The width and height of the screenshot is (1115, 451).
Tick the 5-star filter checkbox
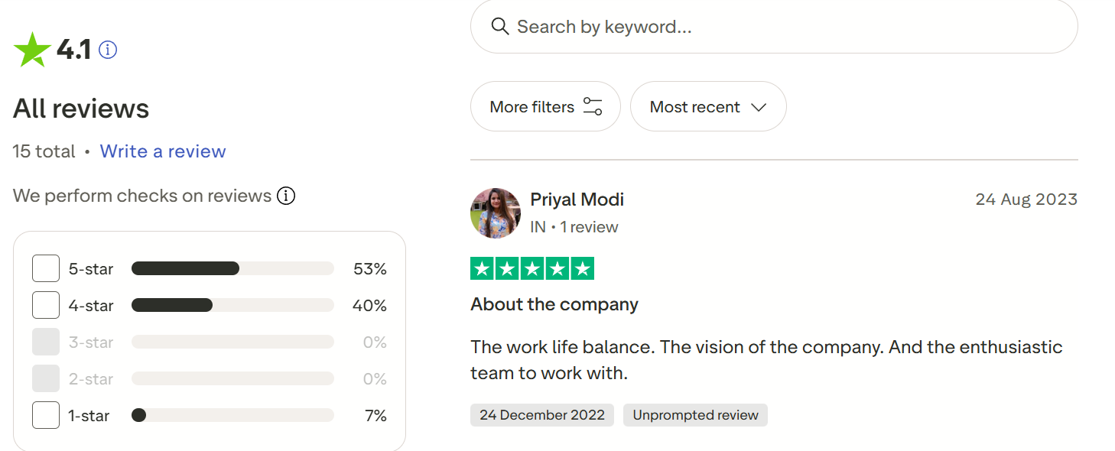tap(46, 269)
